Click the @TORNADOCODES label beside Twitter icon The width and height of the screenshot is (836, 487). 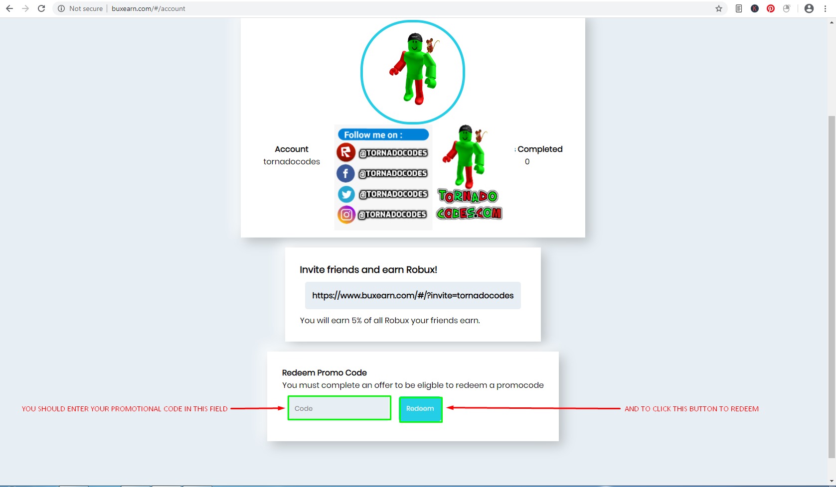tap(393, 194)
